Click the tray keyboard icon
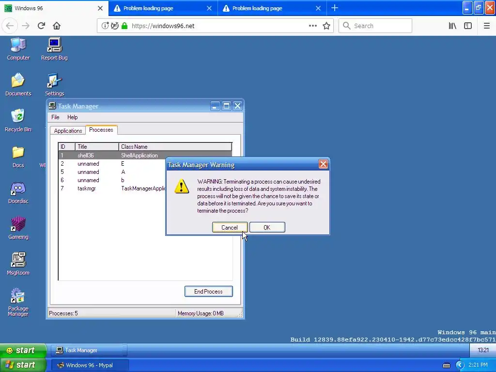The width and height of the screenshot is (496, 372). click(x=446, y=365)
